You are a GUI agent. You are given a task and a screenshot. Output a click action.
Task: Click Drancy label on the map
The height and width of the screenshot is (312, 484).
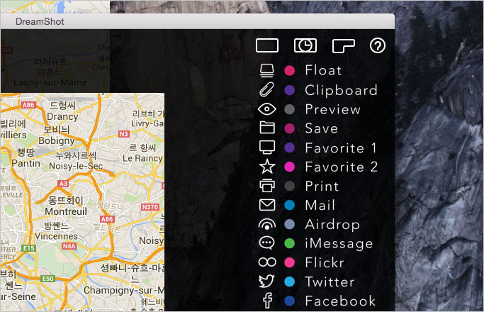[x=62, y=117]
